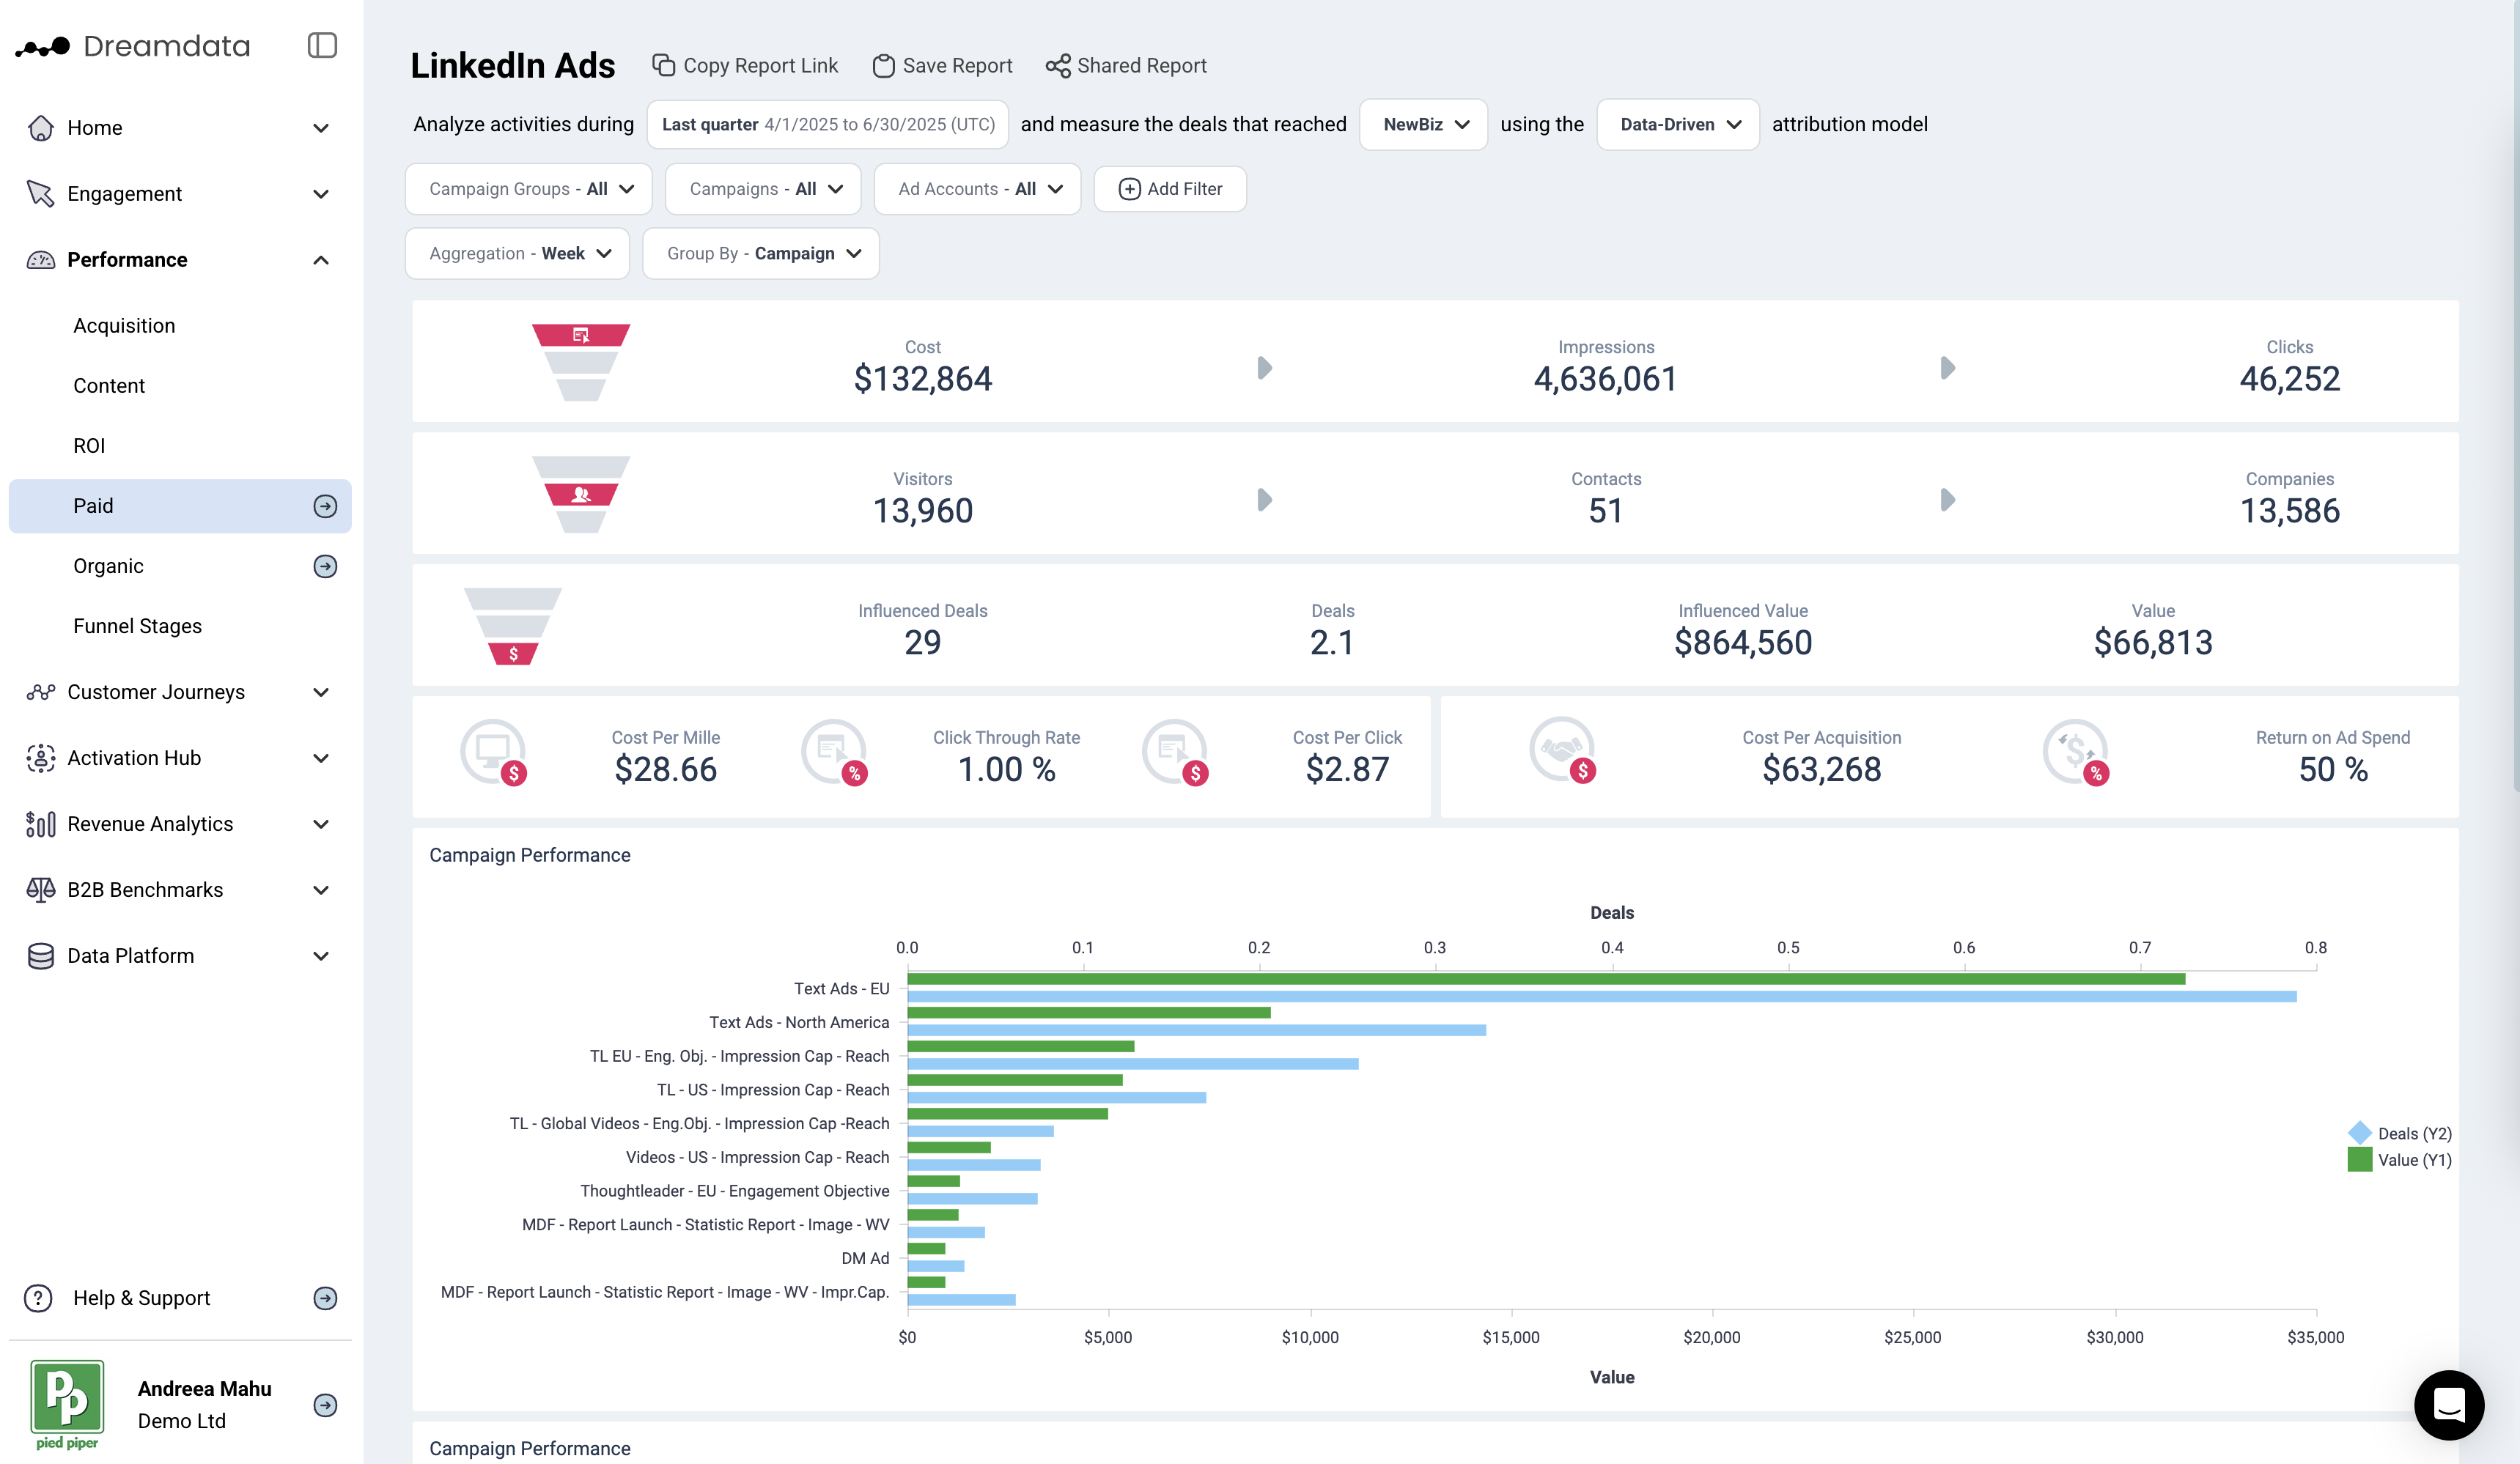Collapse the sidebar with the panel icon

pyautogui.click(x=322, y=46)
